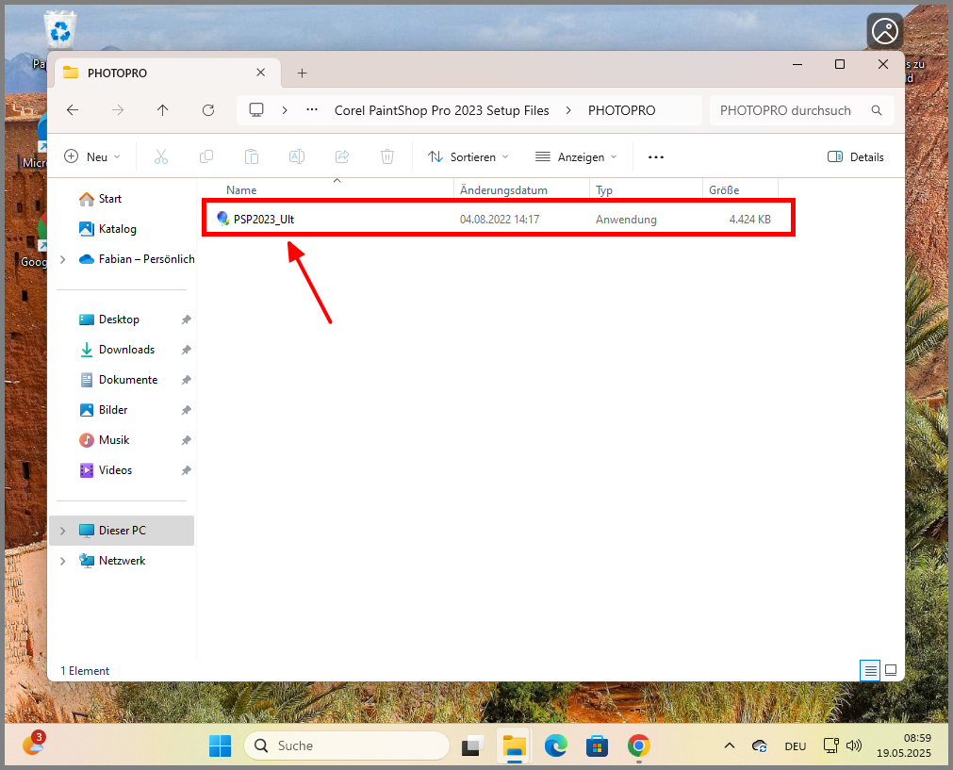Click the Paste icon in the toolbar
Image resolution: width=953 pixels, height=770 pixels.
point(252,156)
